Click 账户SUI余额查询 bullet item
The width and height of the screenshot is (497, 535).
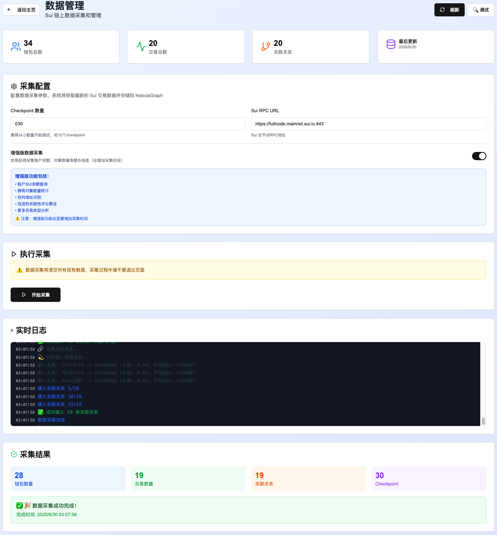click(31, 184)
